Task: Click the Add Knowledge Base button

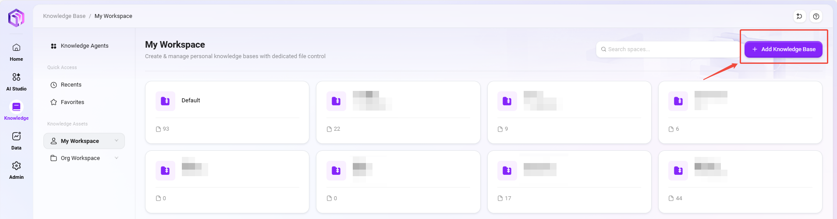Action: pyautogui.click(x=783, y=49)
